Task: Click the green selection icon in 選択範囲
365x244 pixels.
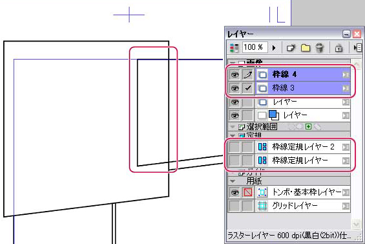Action: pyautogui.click(x=308, y=127)
